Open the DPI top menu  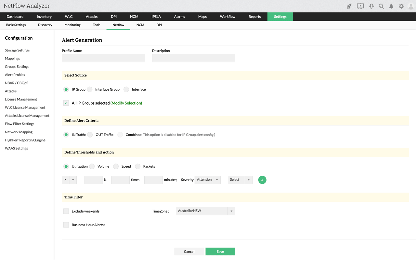114,17
